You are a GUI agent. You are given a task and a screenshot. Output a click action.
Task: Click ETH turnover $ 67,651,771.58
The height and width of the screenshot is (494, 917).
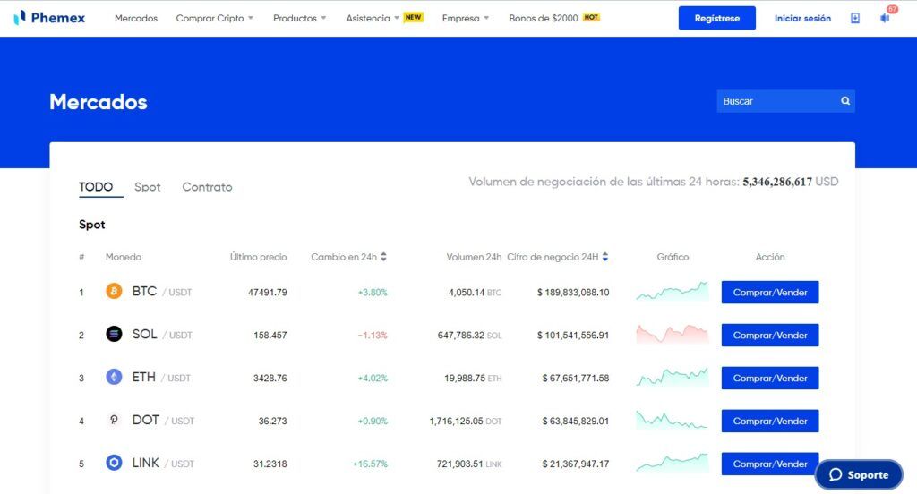576,379
